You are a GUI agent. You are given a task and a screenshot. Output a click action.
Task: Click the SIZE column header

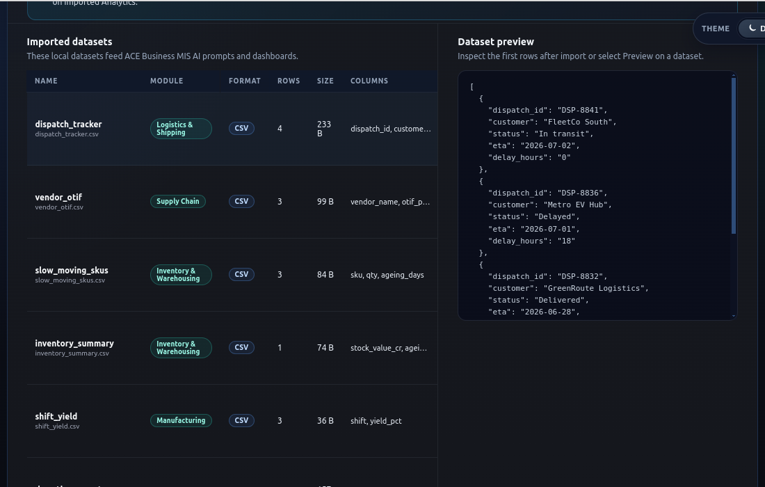point(325,81)
